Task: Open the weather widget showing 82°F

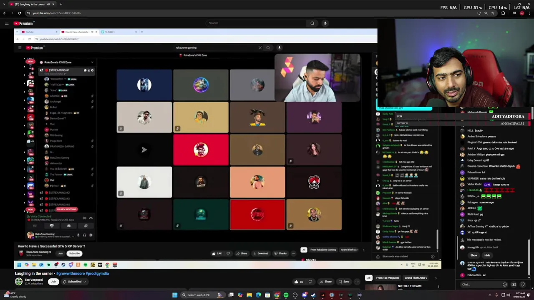Action: click(x=15, y=295)
